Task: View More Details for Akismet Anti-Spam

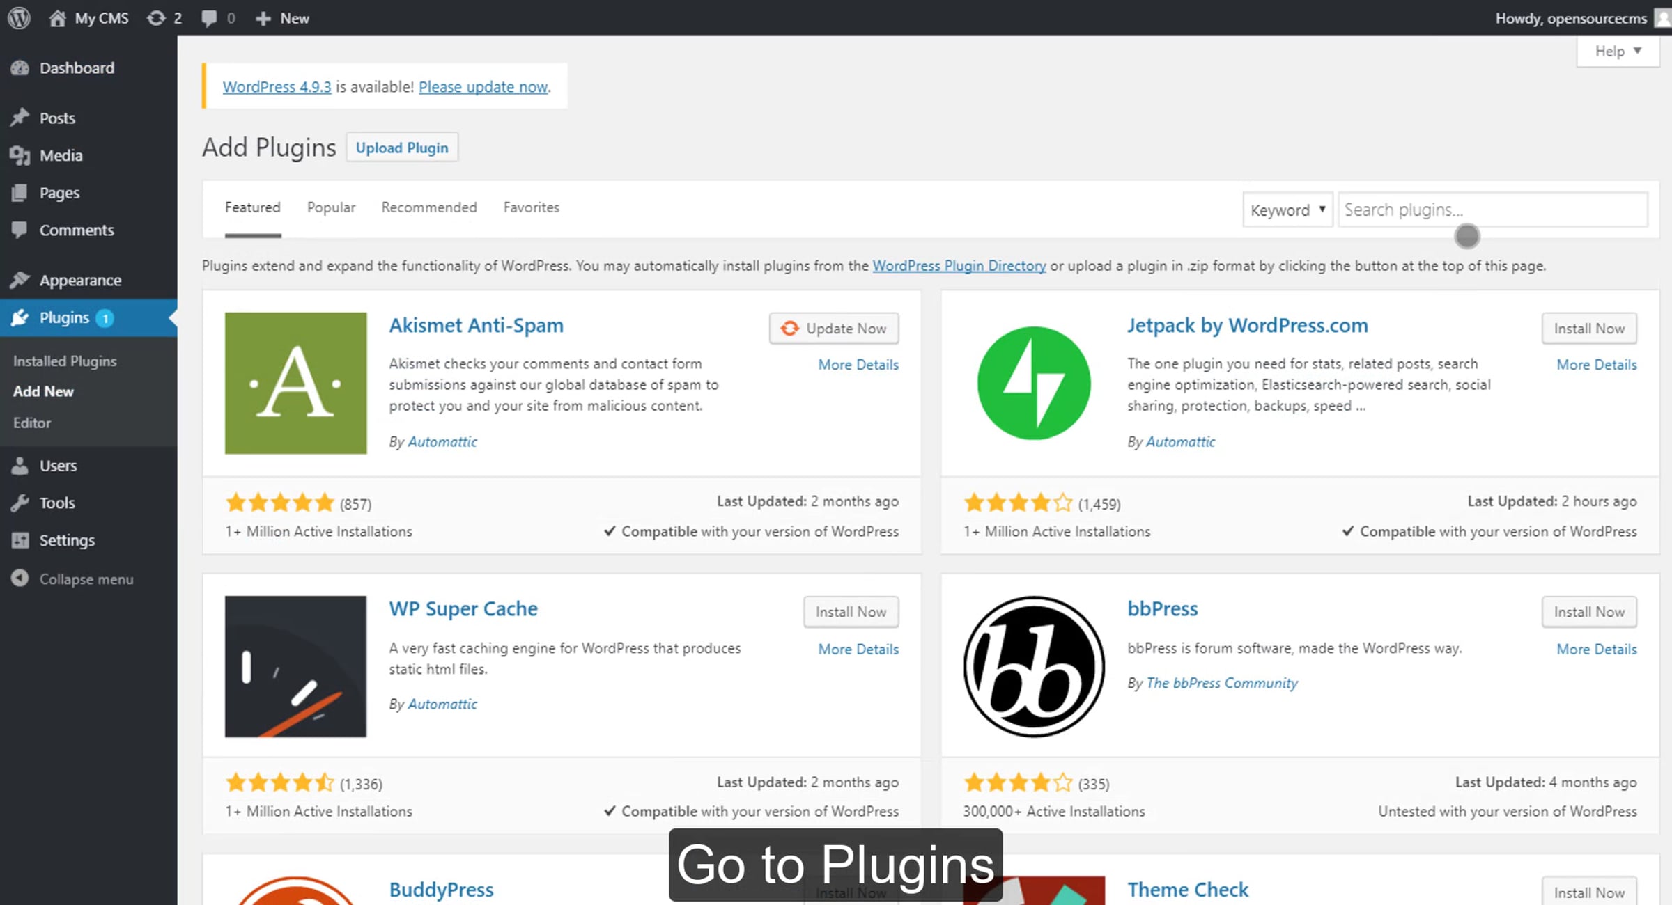Action: pyautogui.click(x=858, y=365)
